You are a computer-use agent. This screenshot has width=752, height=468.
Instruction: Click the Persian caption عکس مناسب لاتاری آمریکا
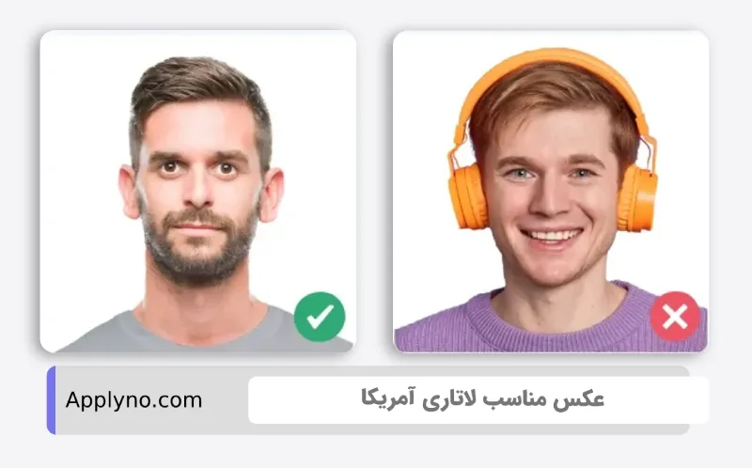(482, 399)
